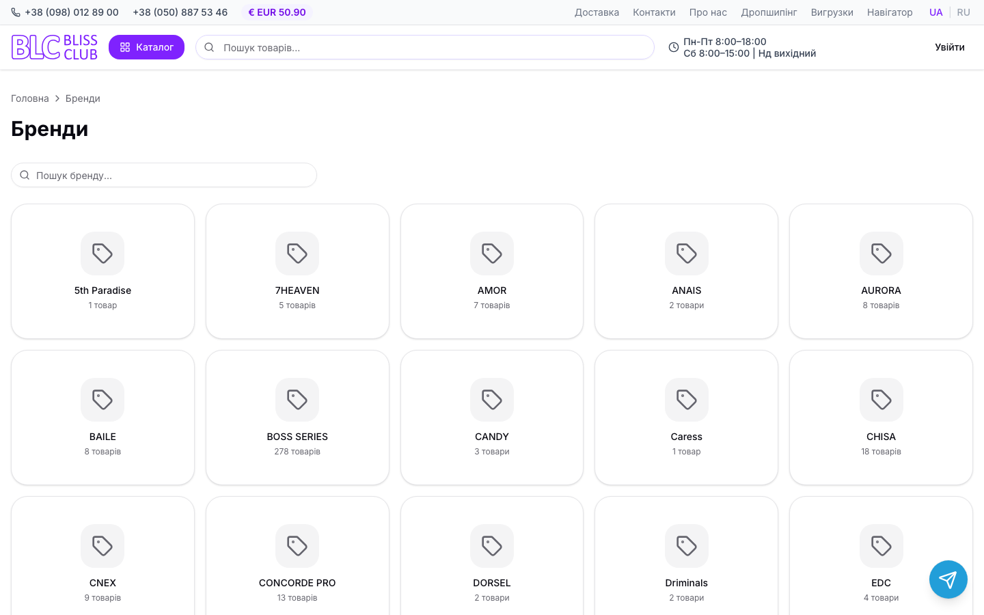Click the Бренди breadcrumb item

pyautogui.click(x=83, y=98)
